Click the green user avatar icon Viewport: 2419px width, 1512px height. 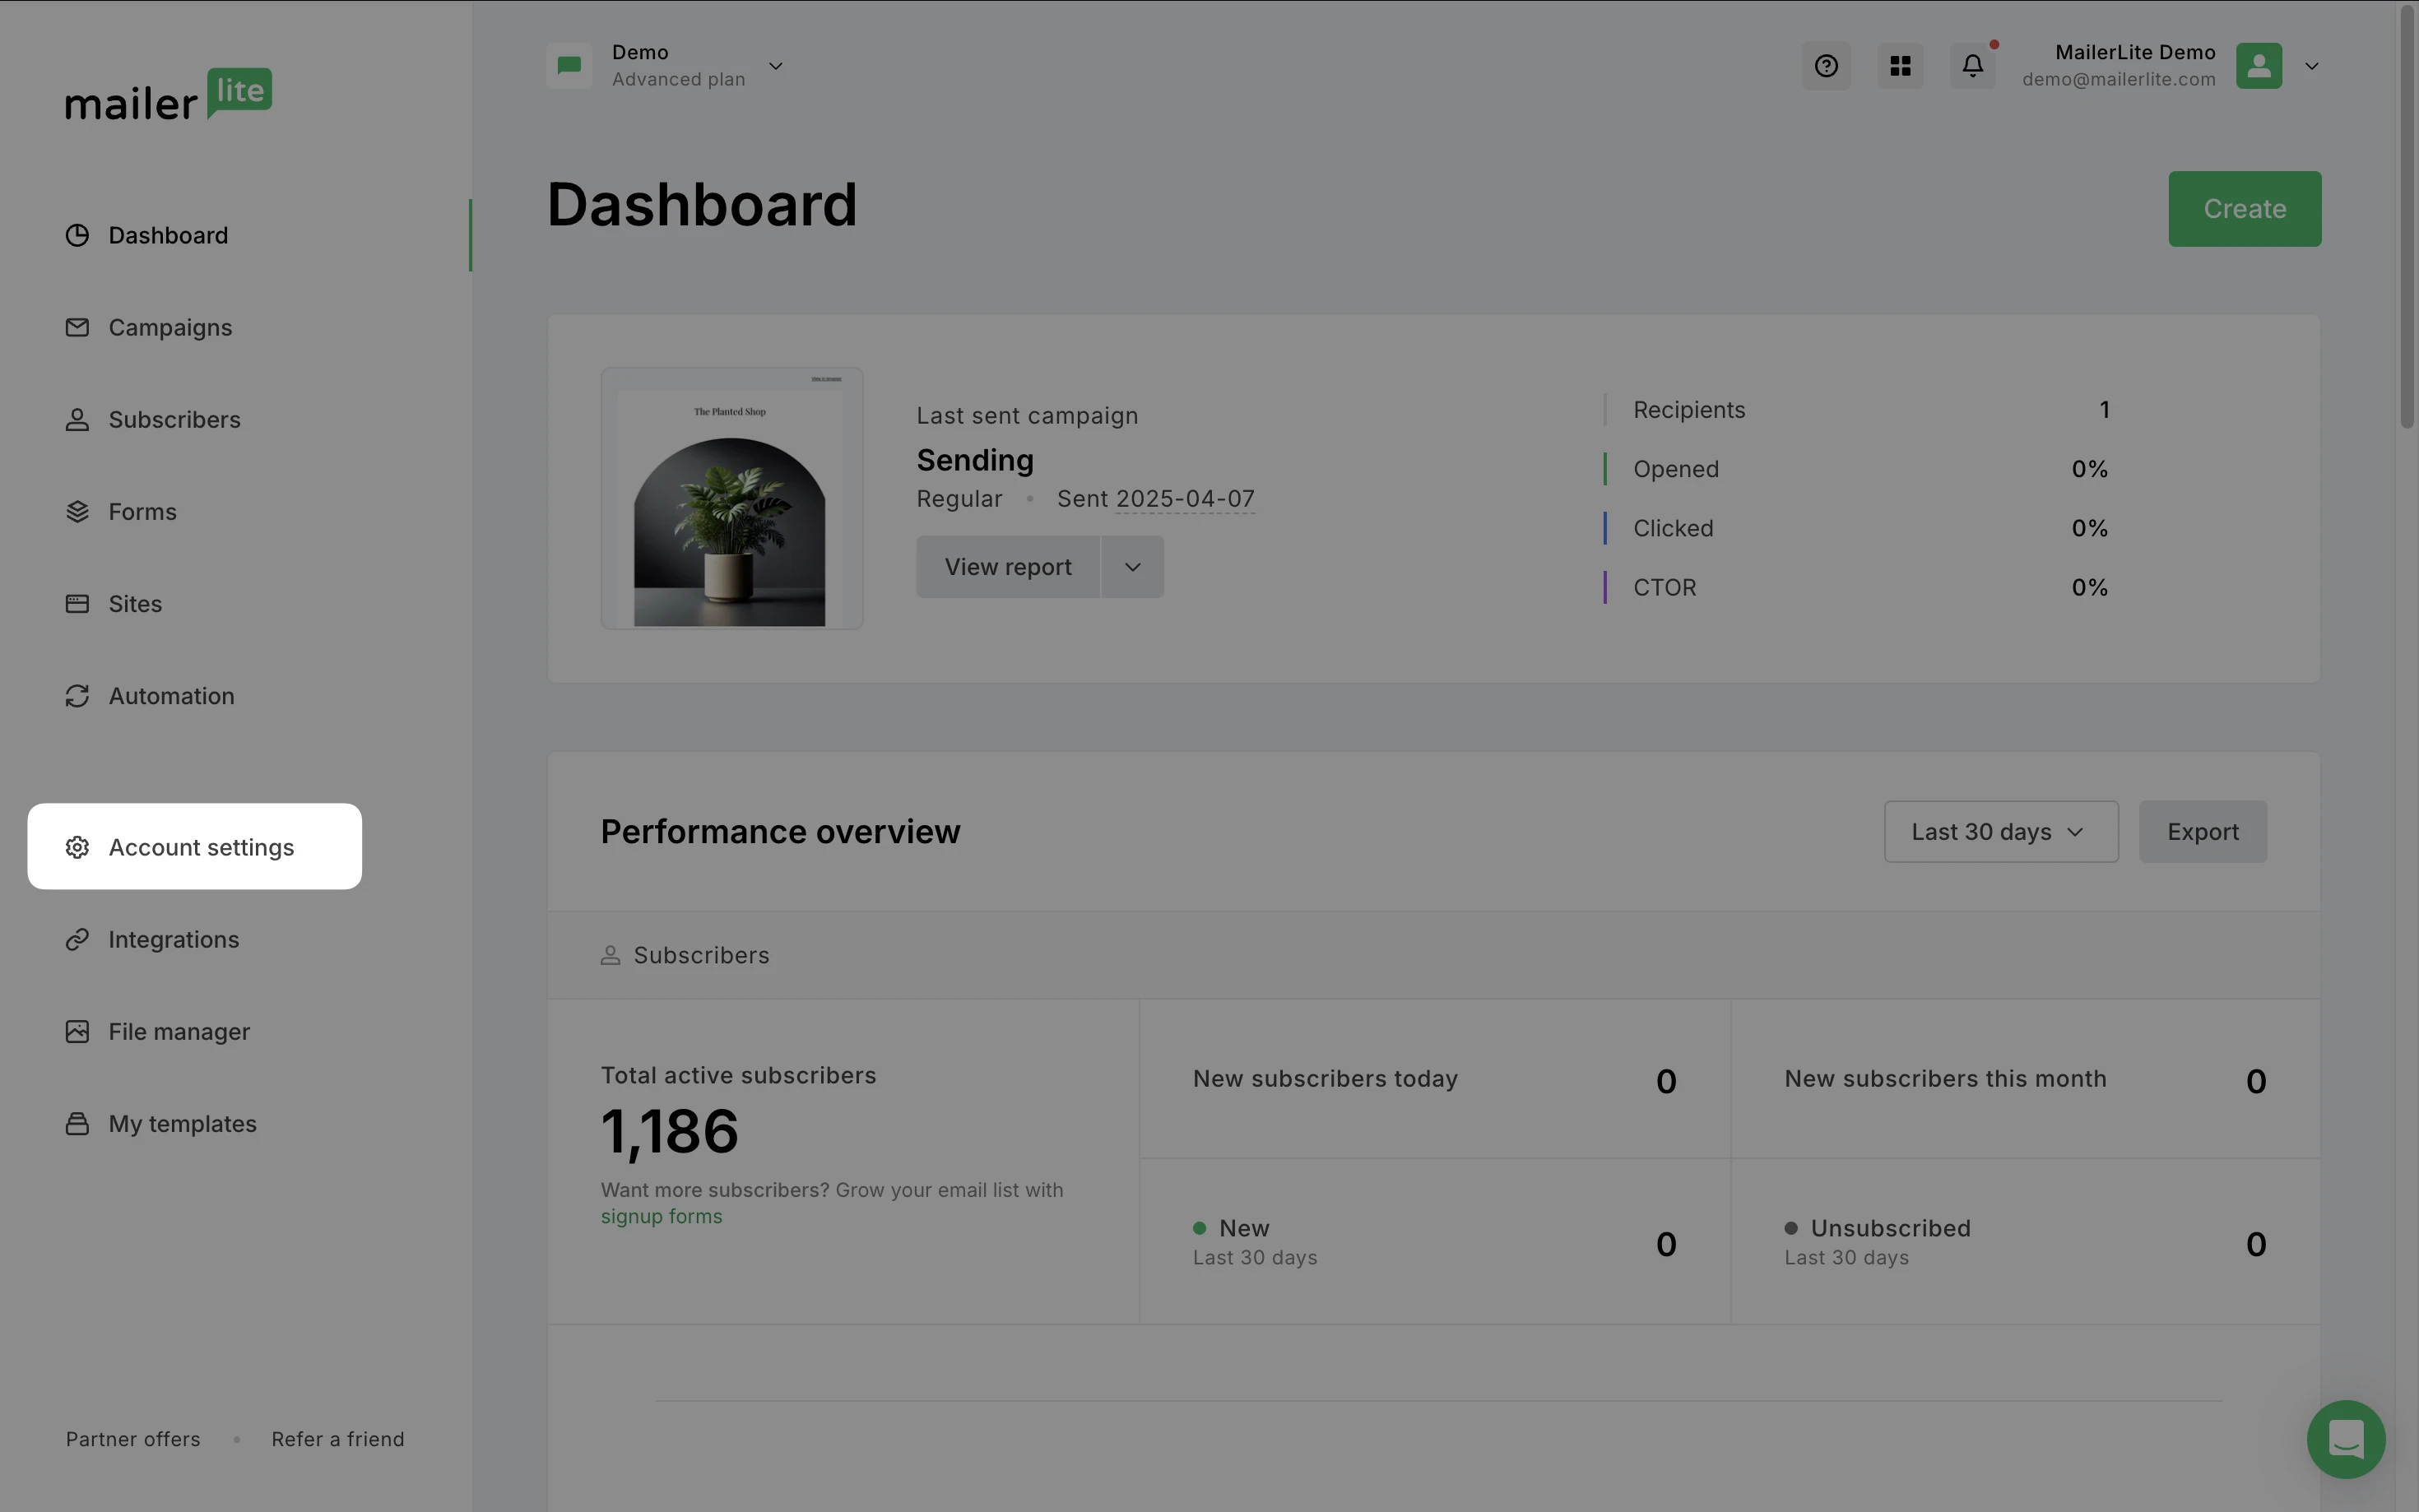click(2258, 66)
